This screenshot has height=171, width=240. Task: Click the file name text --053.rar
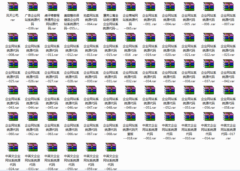coord(189,108)
